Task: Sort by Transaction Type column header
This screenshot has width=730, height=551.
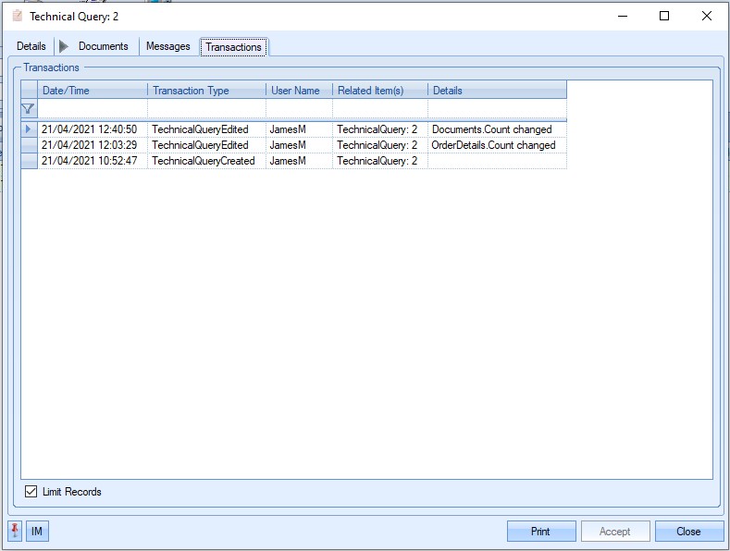Action: pos(206,91)
